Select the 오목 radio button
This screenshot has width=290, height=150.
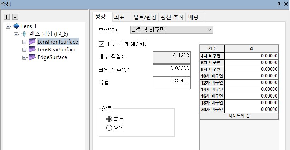pyautogui.click(x=109, y=128)
